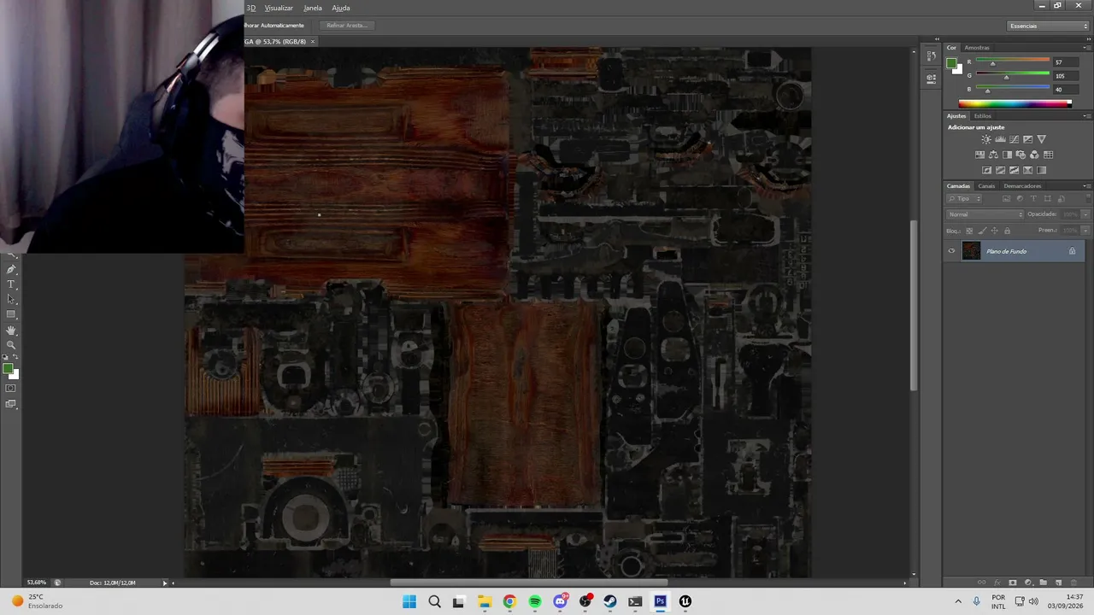Select the Pen tool
Image resolution: width=1094 pixels, height=615 pixels.
(11, 269)
